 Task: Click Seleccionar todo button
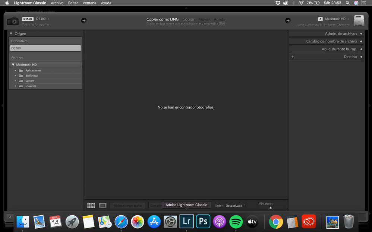(x=127, y=206)
